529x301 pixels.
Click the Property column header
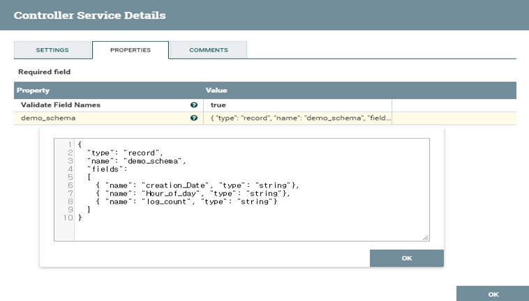pyautogui.click(x=33, y=91)
